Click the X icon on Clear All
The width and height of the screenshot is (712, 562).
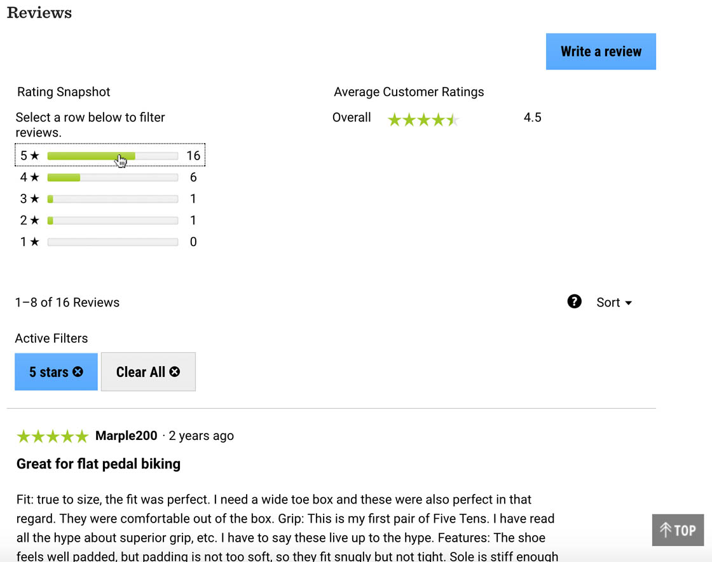pyautogui.click(x=174, y=372)
